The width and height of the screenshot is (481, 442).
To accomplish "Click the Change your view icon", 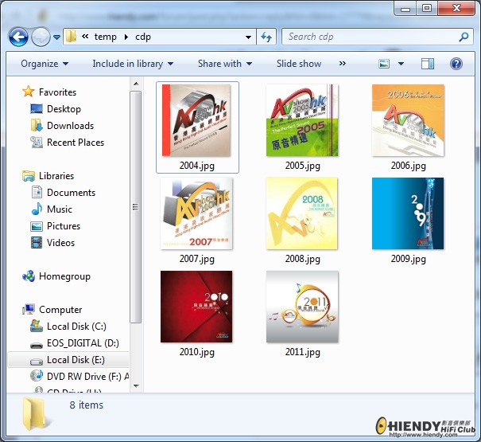I will pos(384,64).
